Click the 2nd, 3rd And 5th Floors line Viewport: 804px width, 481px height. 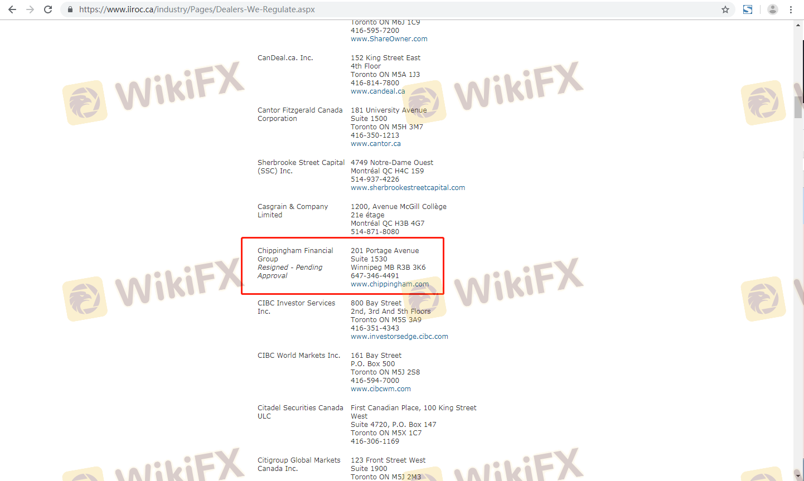pyautogui.click(x=391, y=312)
